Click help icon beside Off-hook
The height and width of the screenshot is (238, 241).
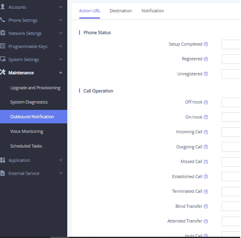(x=206, y=102)
